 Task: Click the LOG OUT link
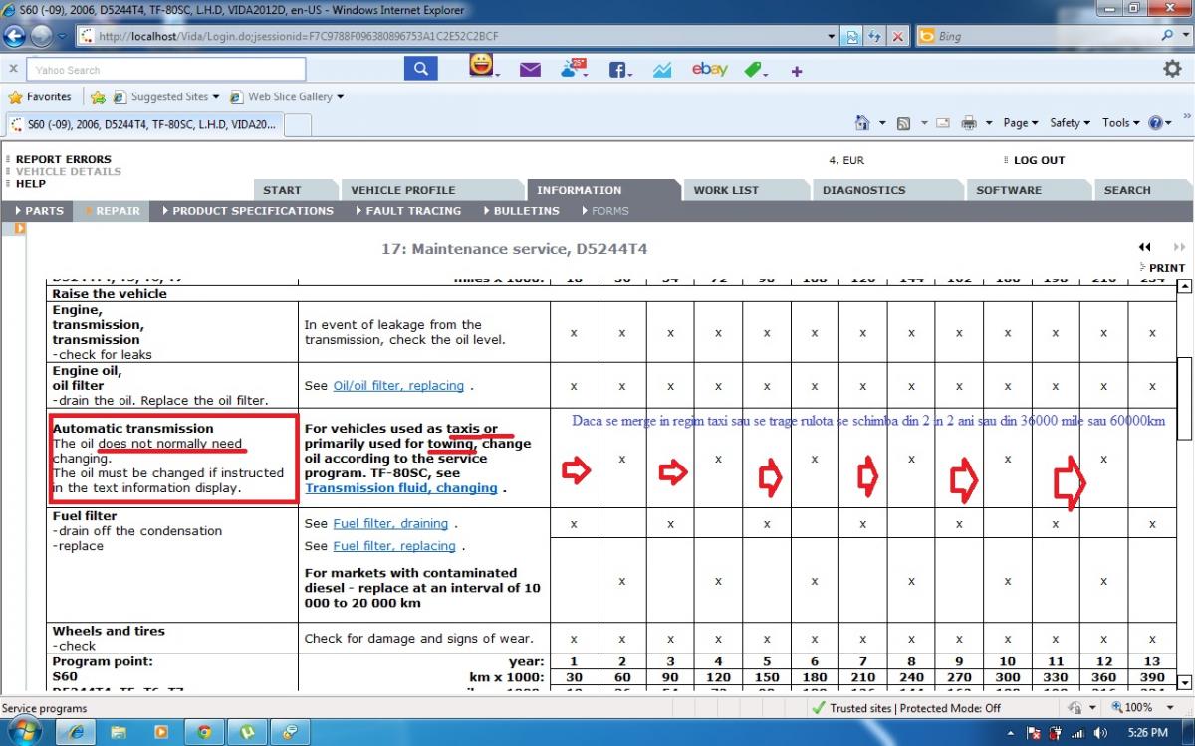1039,160
